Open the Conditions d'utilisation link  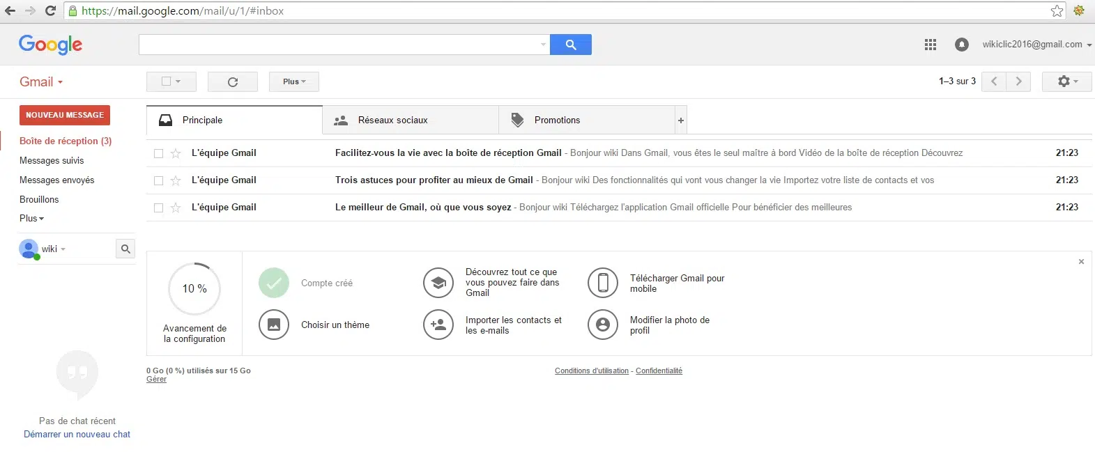click(592, 371)
